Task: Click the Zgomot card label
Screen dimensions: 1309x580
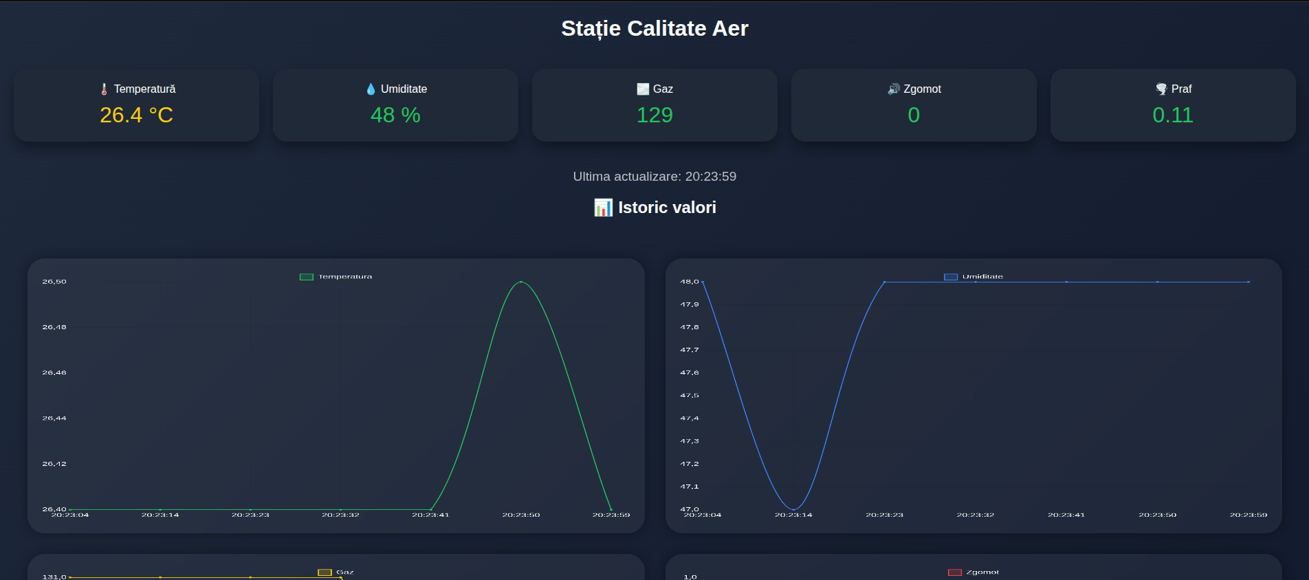Action: pyautogui.click(x=922, y=89)
